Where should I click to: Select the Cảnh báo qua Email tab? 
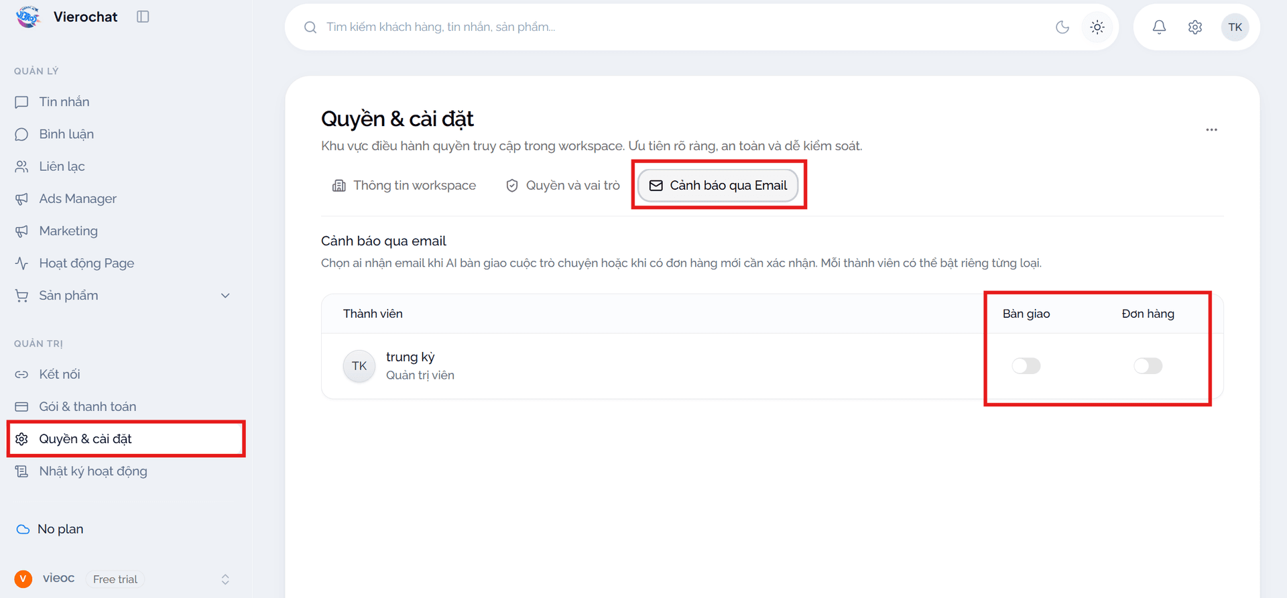718,186
